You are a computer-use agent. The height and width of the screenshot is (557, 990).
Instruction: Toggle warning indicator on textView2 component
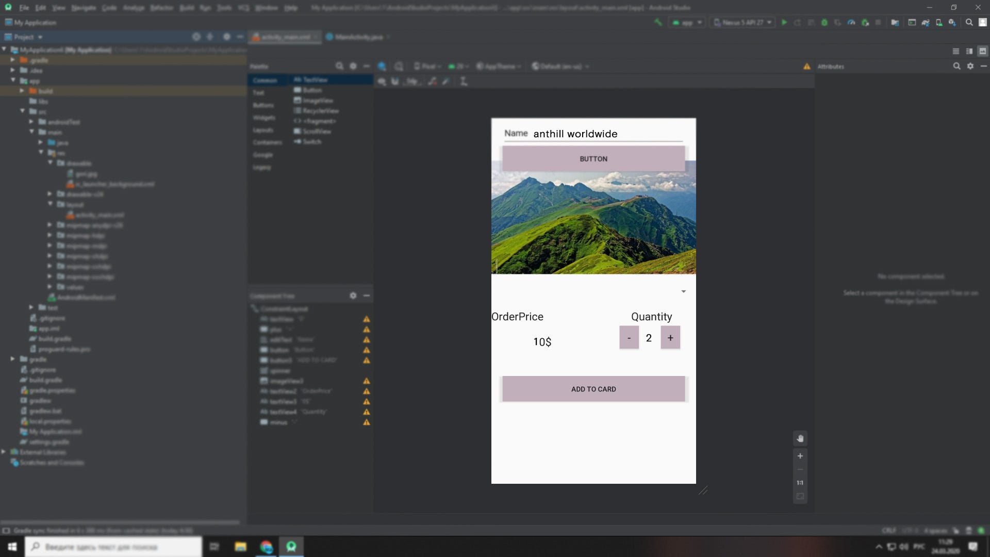pos(366,391)
